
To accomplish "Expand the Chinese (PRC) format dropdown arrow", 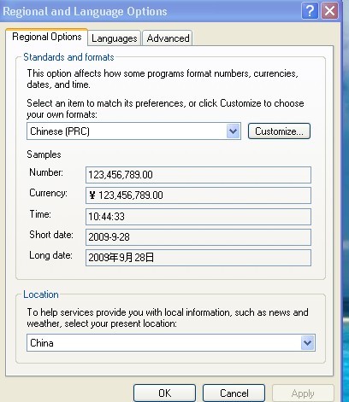I will 233,131.
